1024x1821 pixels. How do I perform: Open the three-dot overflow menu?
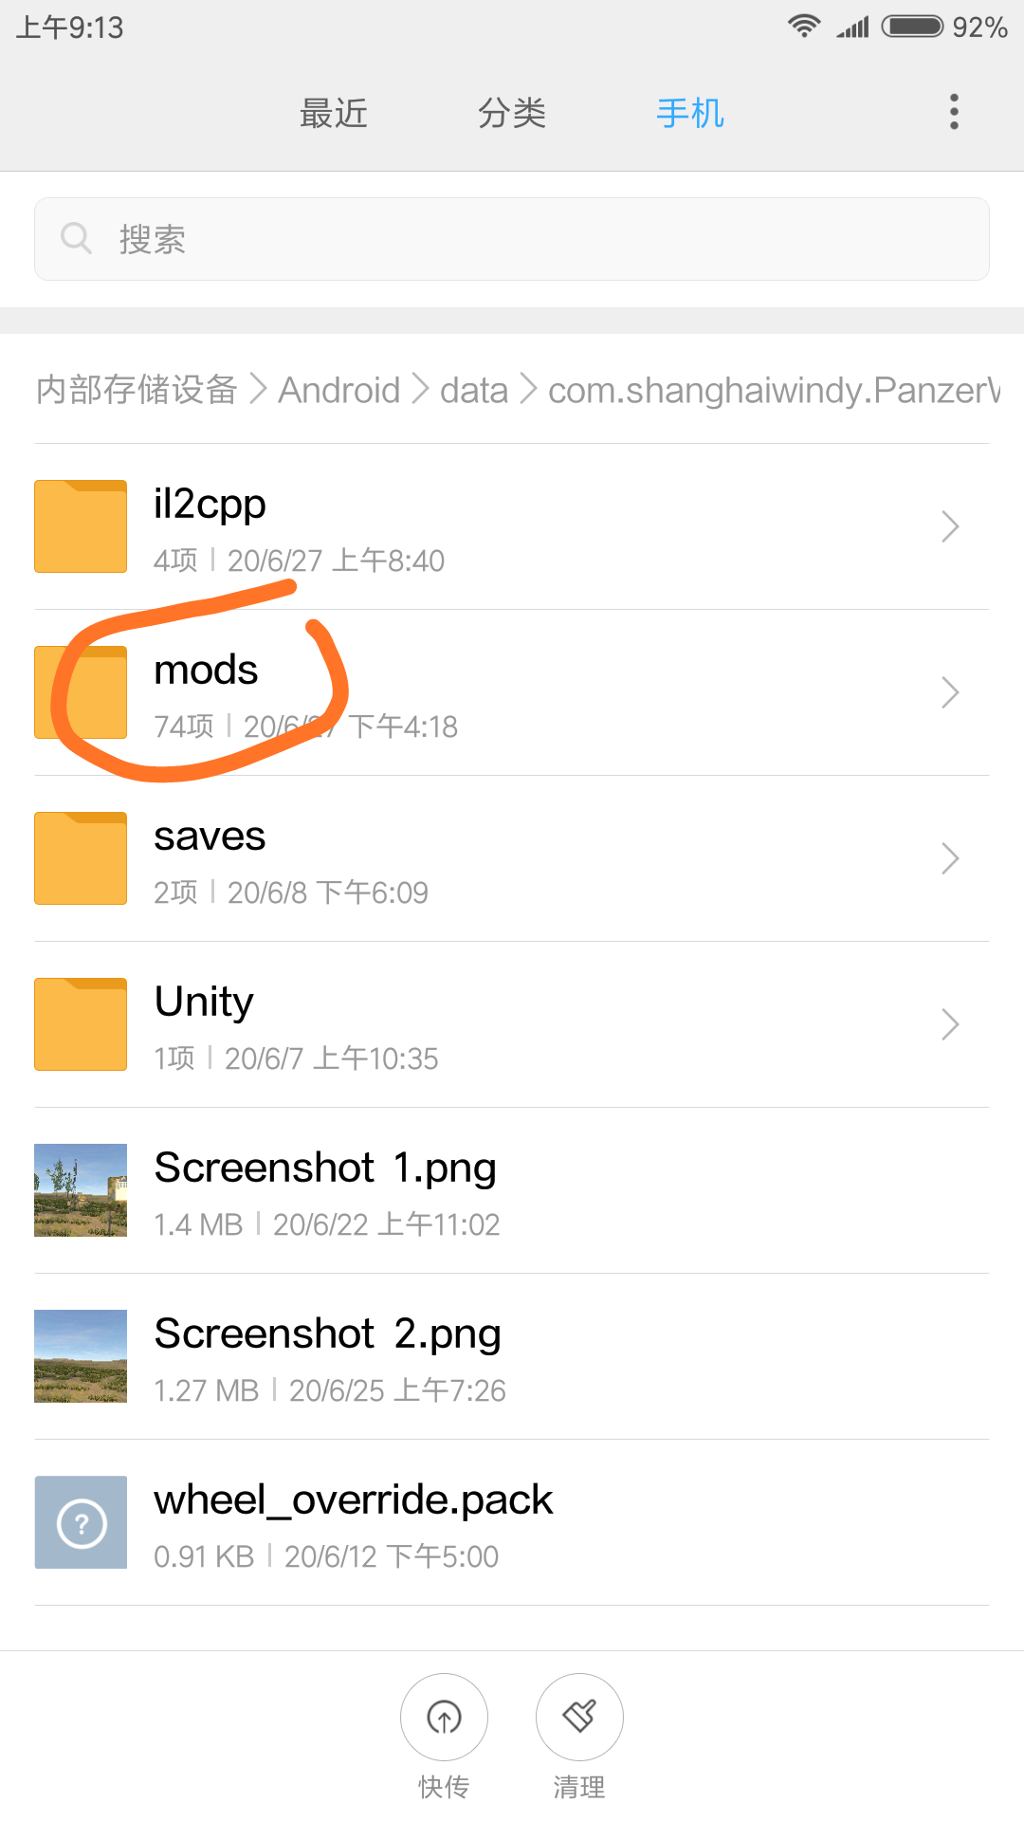coord(954,112)
